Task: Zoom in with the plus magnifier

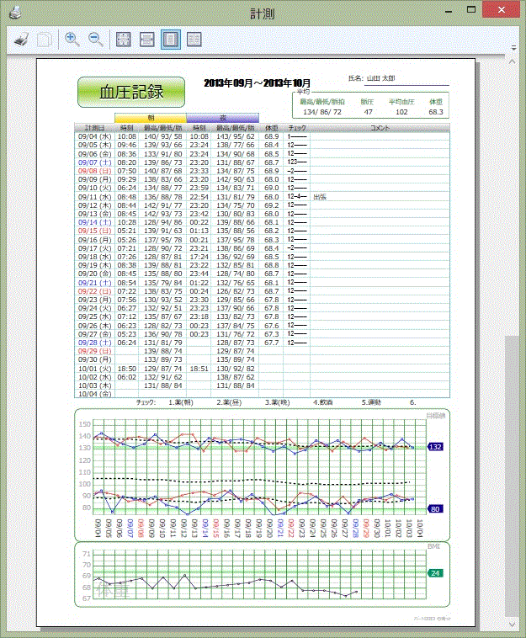Action: pos(72,40)
